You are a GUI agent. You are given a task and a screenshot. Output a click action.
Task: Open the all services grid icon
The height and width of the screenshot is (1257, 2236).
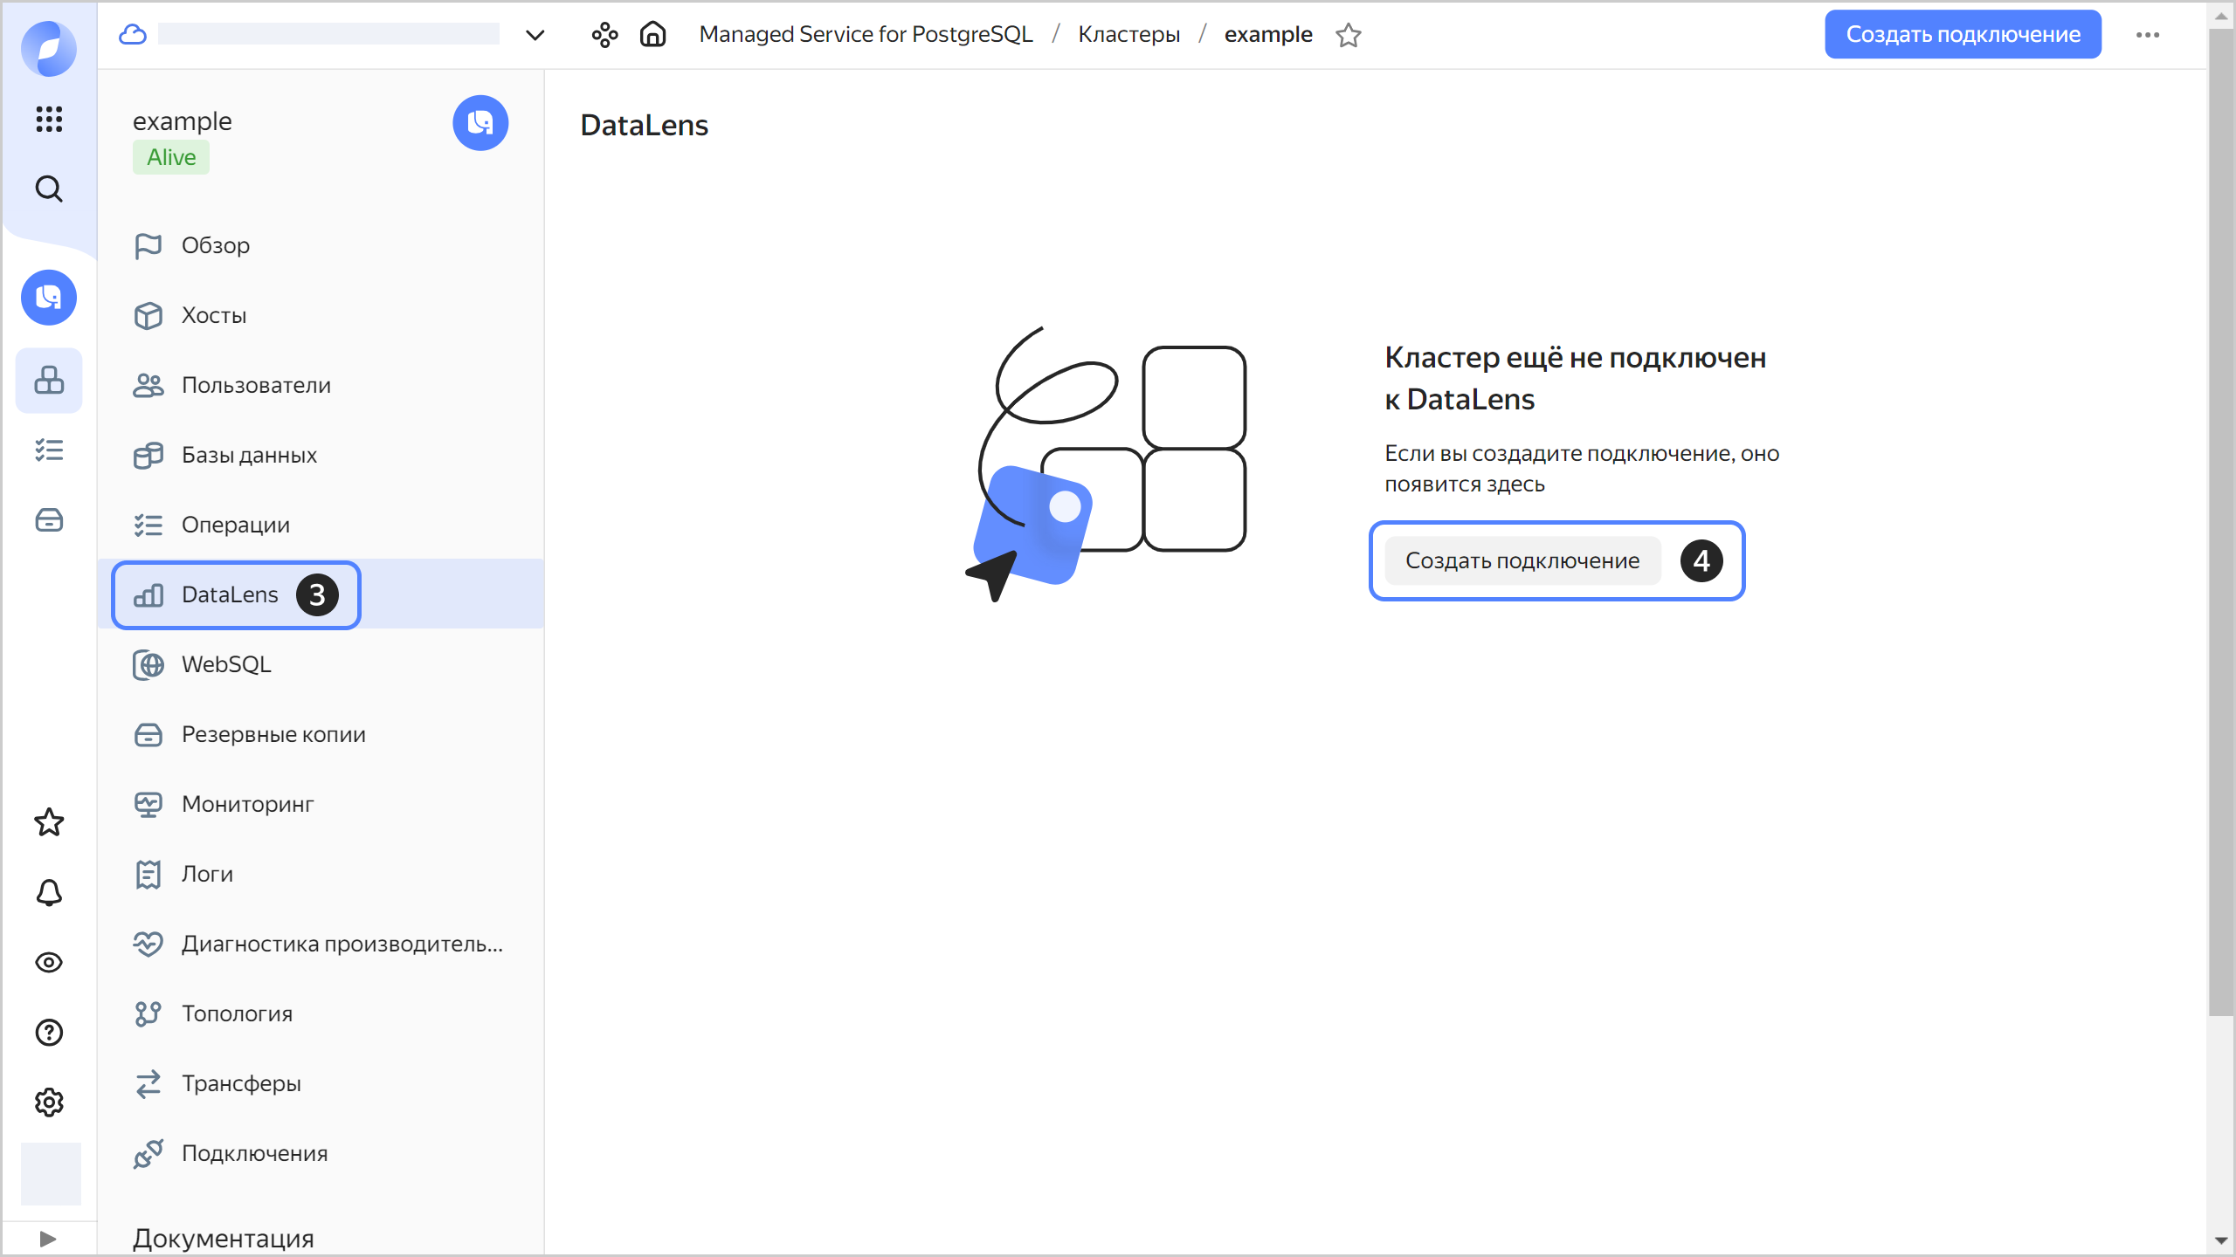(49, 119)
